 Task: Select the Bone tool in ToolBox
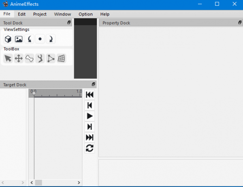(29, 58)
